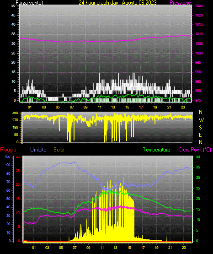Click the 'W' compass direction label

pyautogui.click(x=201, y=120)
